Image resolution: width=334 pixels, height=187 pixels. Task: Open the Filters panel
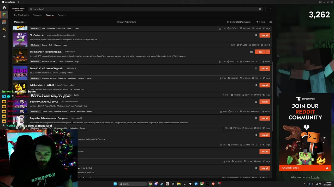click(x=260, y=22)
